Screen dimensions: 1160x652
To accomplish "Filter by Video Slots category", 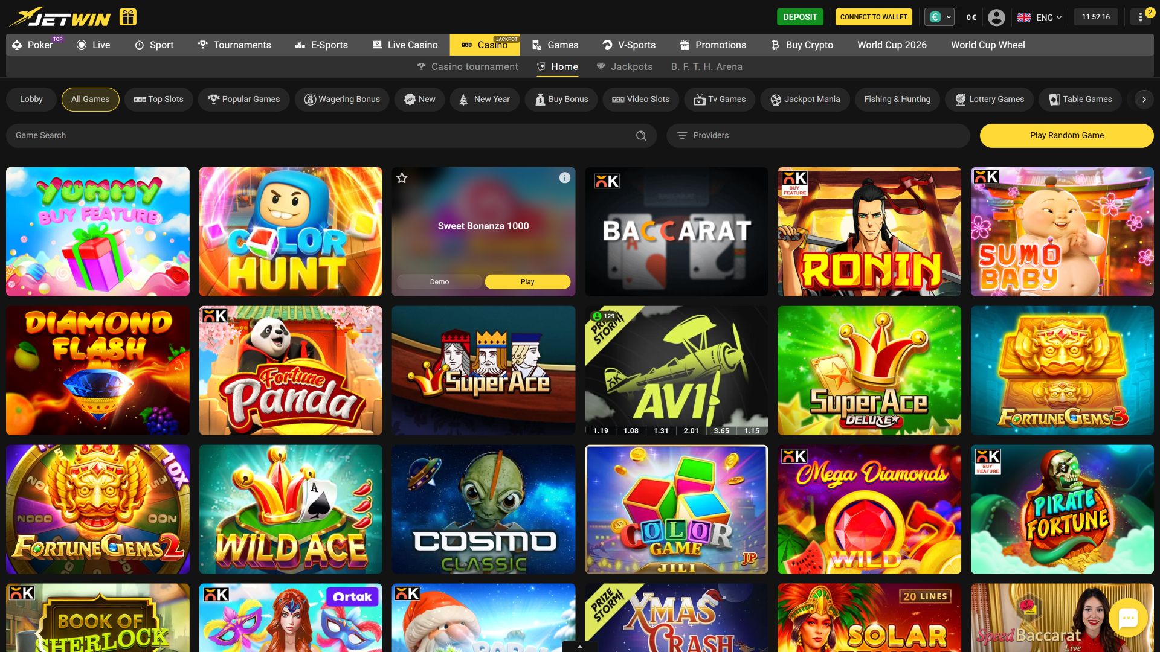I will [640, 100].
